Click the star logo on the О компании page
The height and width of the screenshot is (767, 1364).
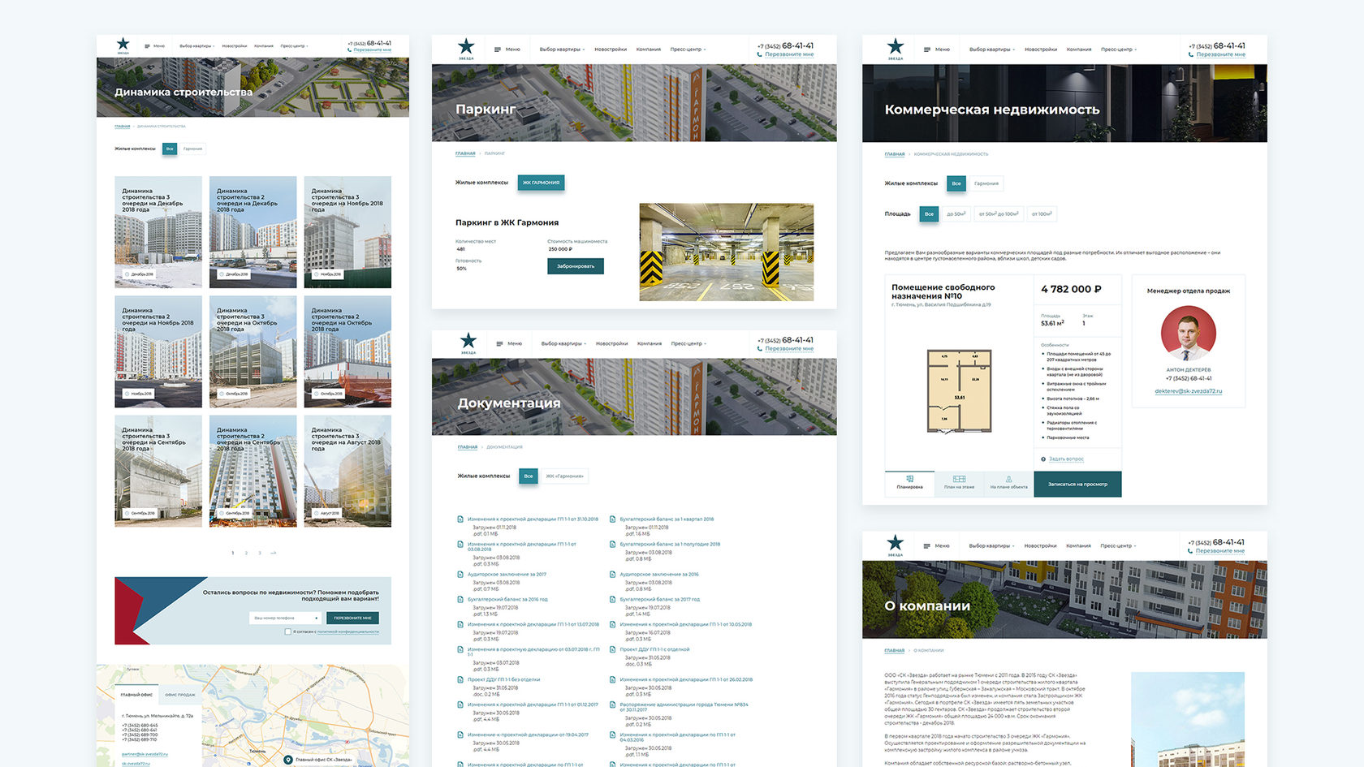click(895, 545)
